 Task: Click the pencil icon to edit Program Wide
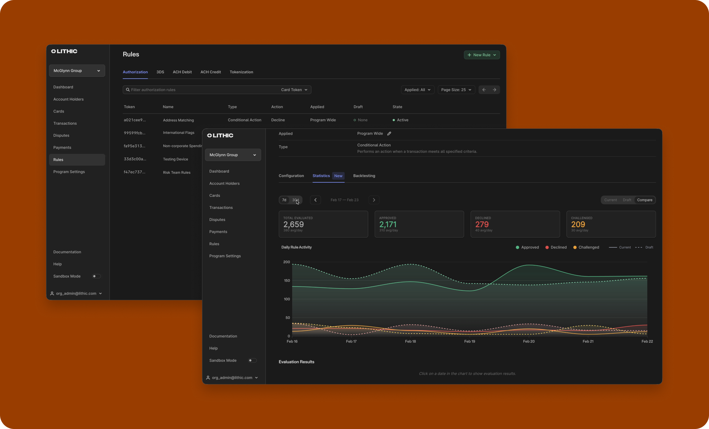point(389,133)
